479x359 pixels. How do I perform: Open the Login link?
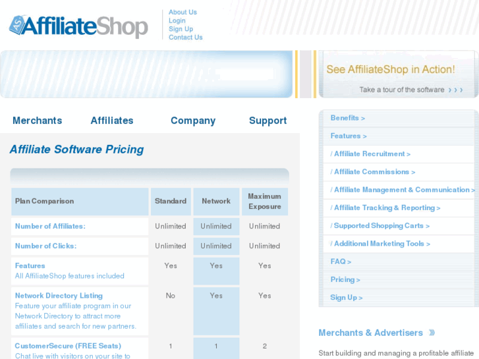point(177,20)
